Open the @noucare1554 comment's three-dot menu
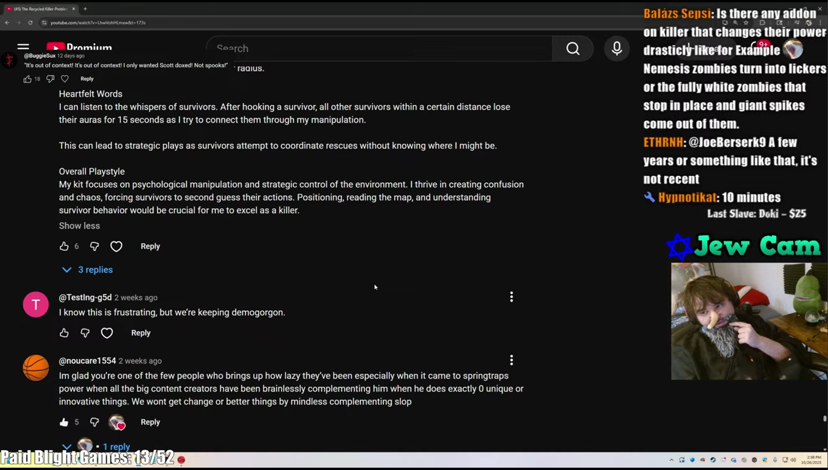 pos(512,360)
